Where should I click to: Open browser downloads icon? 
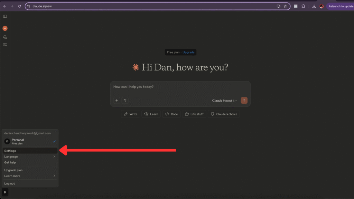pos(314,6)
